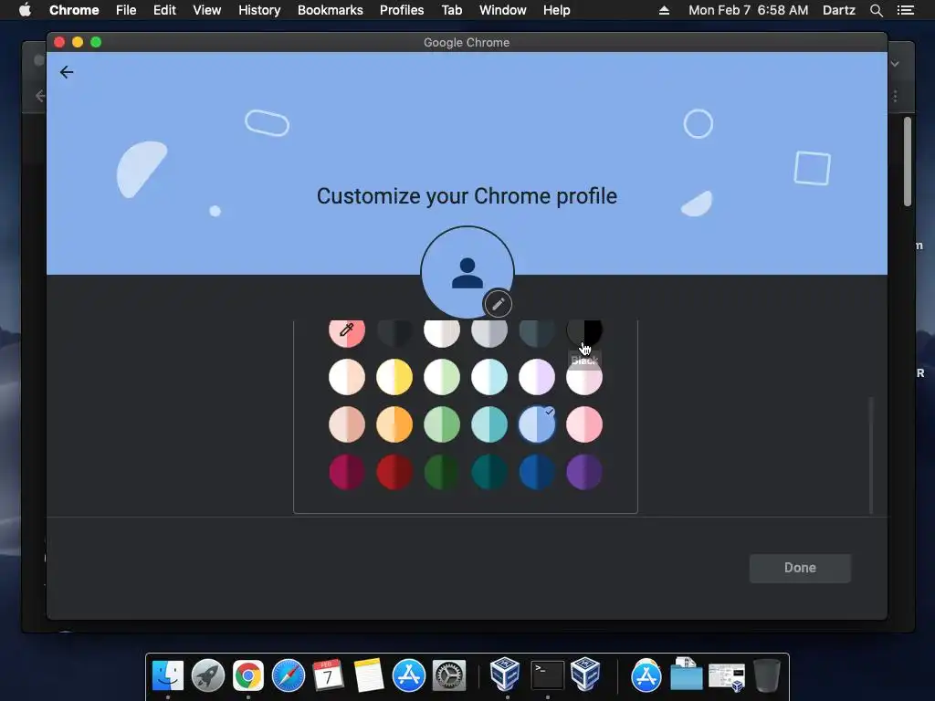Open the Trash in the Dock
This screenshot has height=701, width=935.
point(767,675)
